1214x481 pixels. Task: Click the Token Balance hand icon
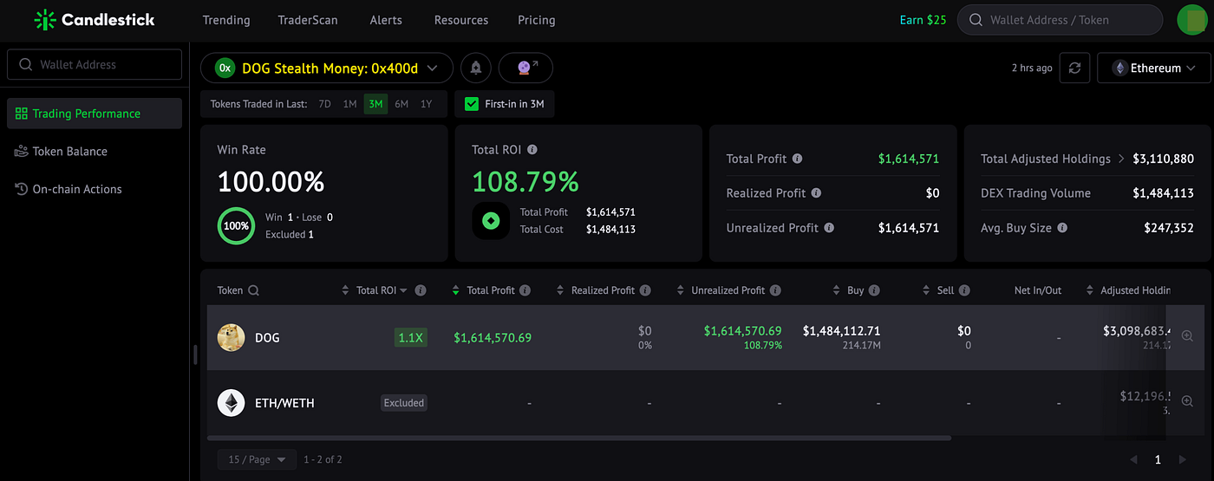[x=22, y=151]
